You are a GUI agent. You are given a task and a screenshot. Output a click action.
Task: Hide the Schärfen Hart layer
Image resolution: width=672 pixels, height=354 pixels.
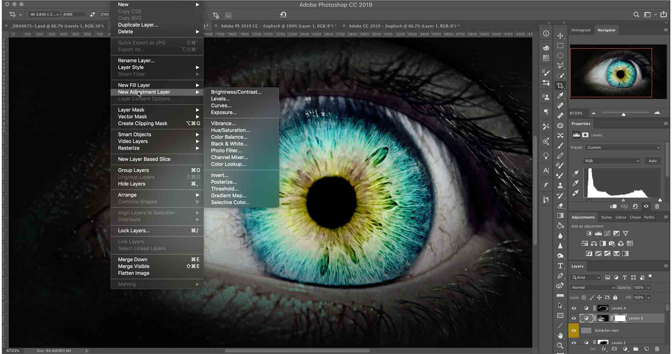pyautogui.click(x=574, y=330)
